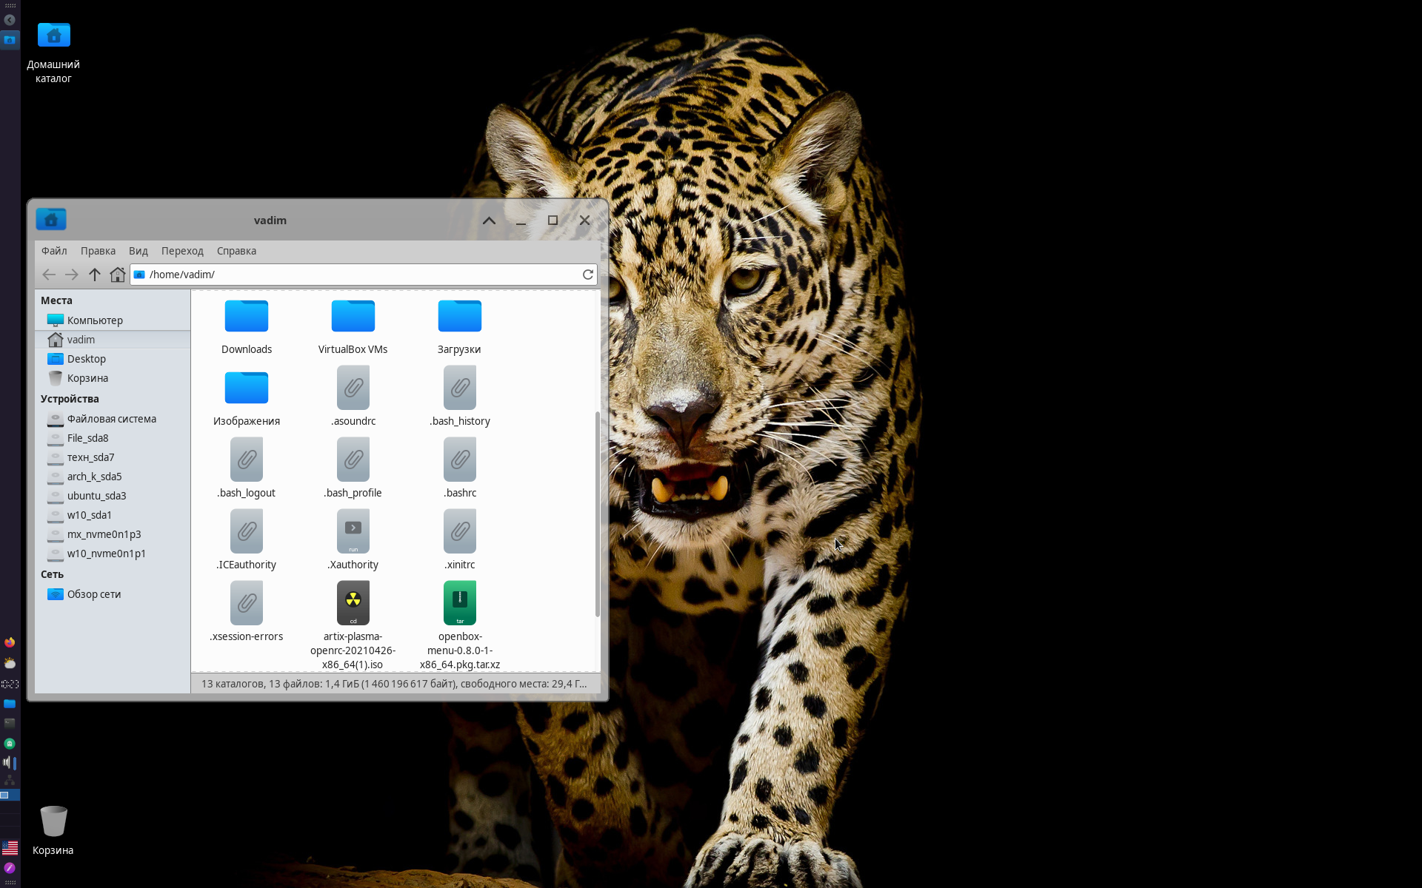
Task: Reload the folder with the refresh icon
Action: (x=588, y=275)
